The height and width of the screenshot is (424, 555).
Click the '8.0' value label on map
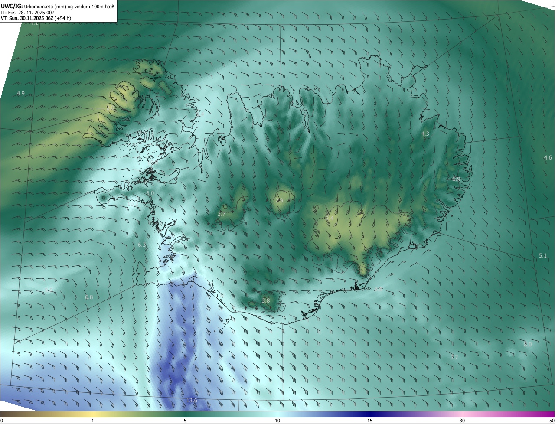coord(527,344)
